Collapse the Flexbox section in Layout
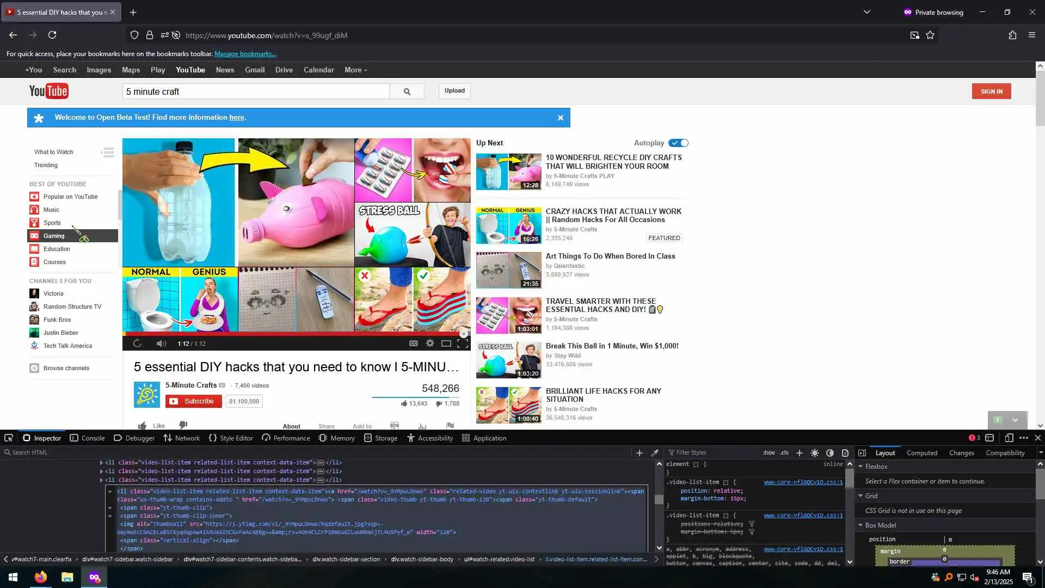Image resolution: width=1045 pixels, height=588 pixels. pos(861,467)
